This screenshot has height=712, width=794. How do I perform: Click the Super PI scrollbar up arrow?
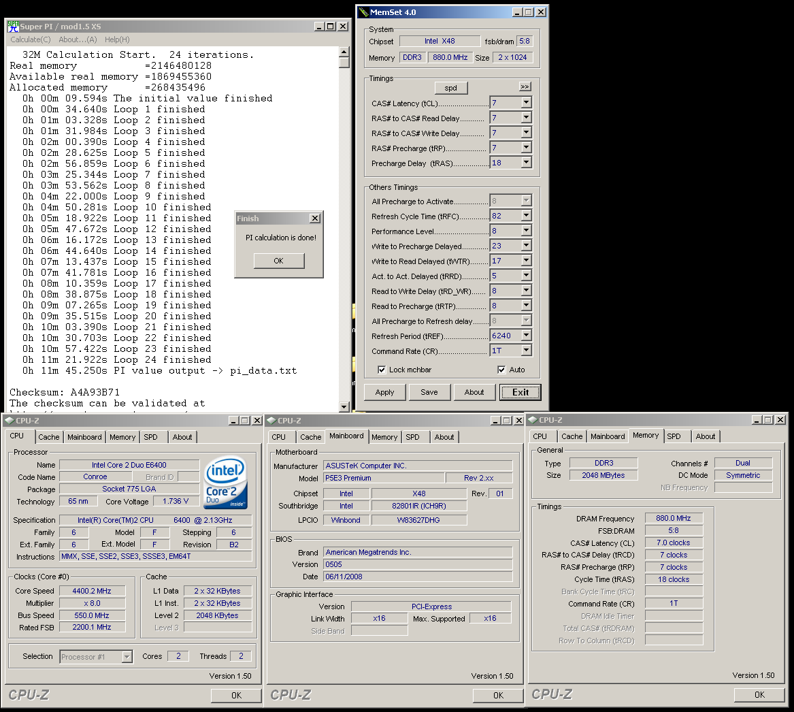344,52
